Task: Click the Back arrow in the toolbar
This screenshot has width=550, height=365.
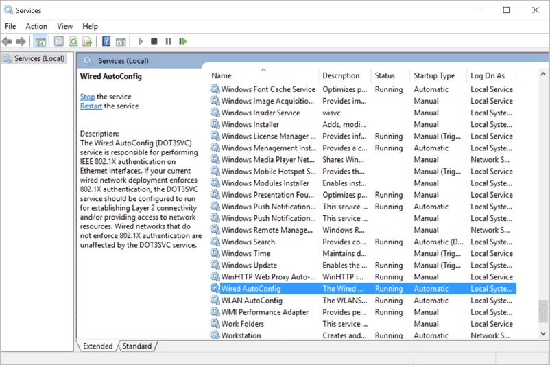Action: click(x=7, y=41)
